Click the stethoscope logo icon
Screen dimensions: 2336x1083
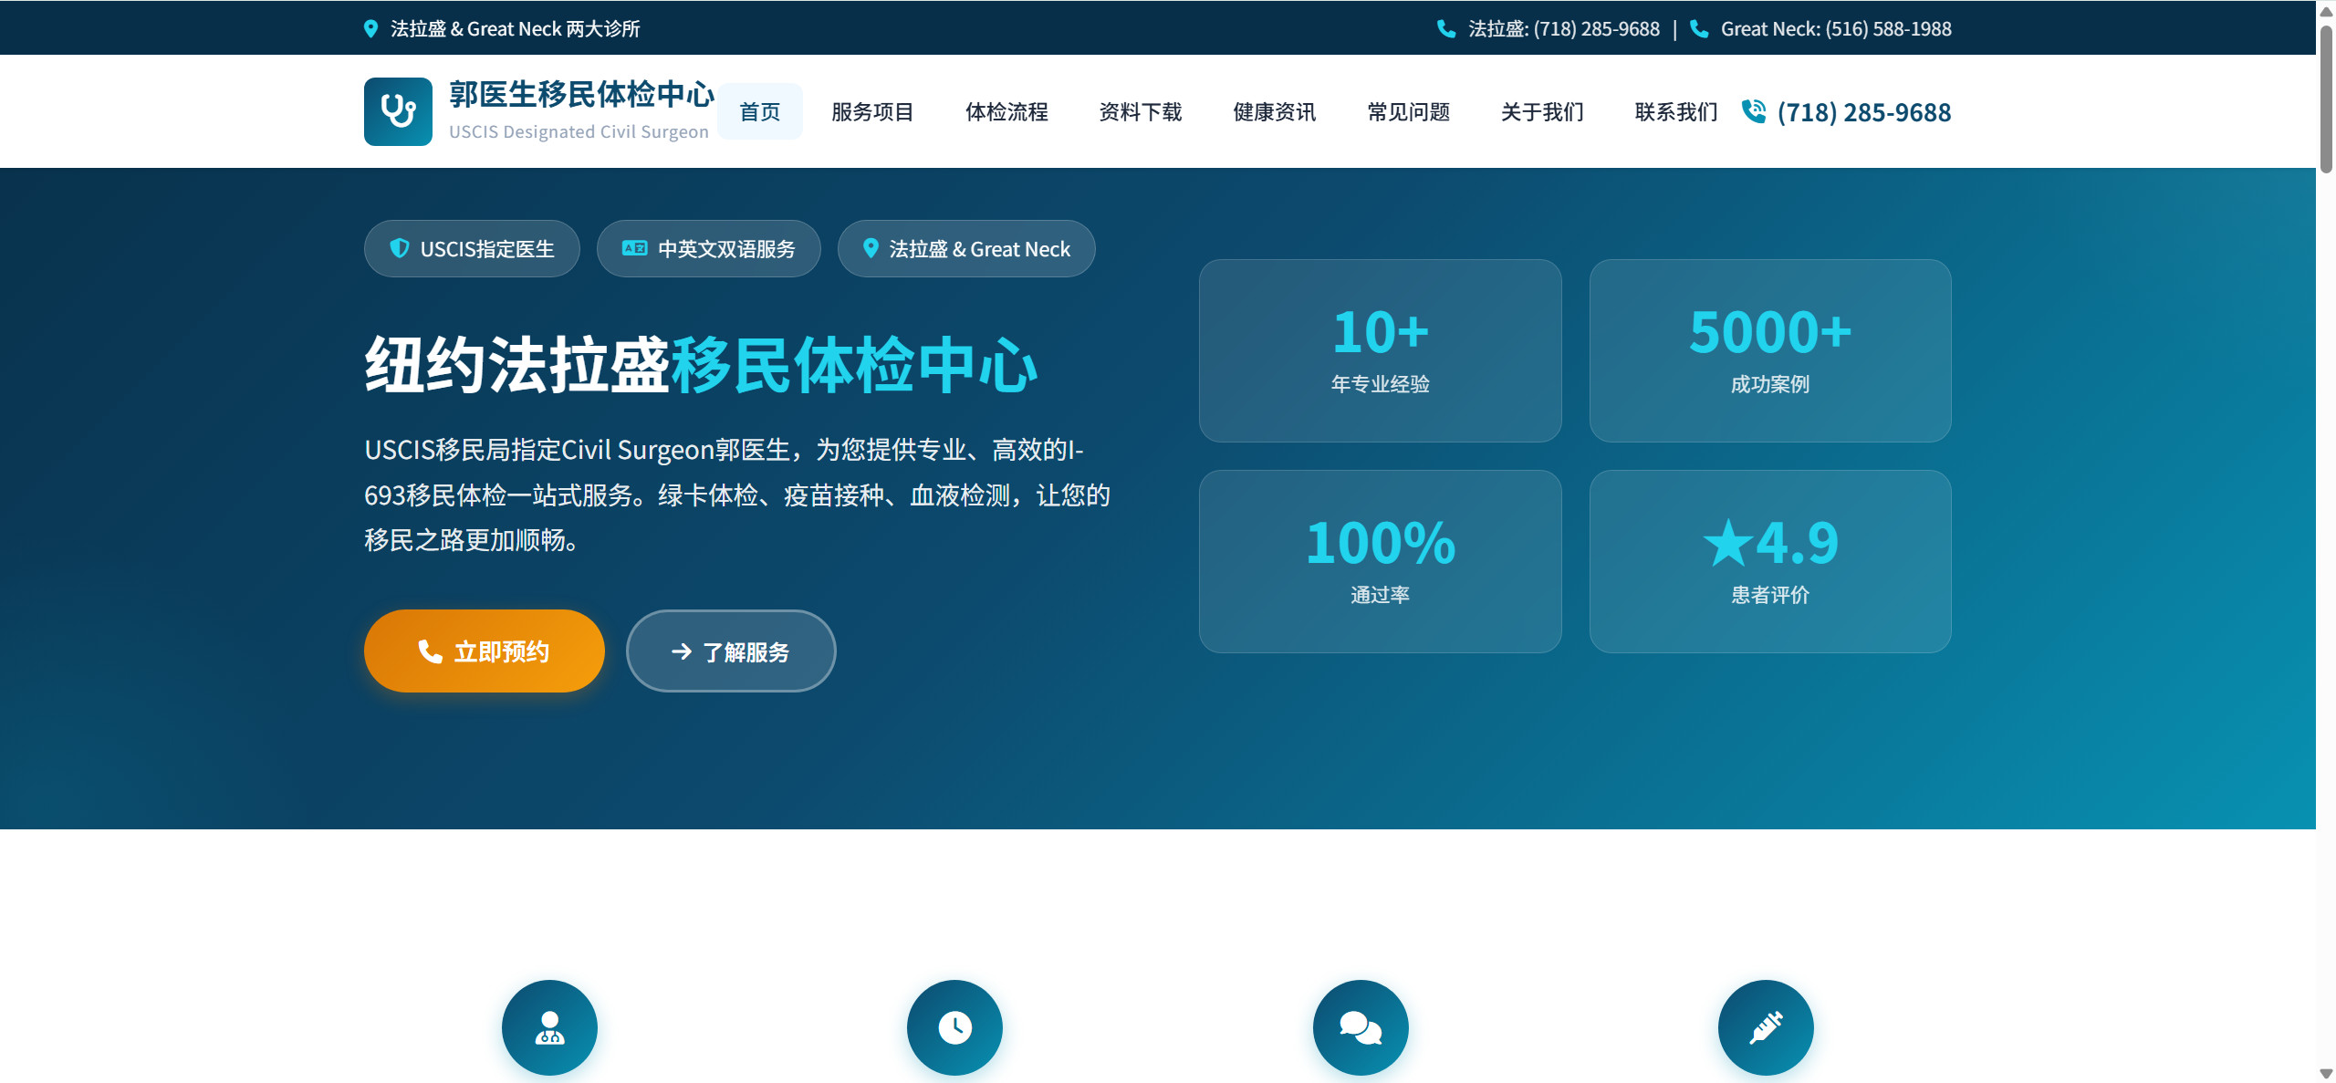point(398,111)
